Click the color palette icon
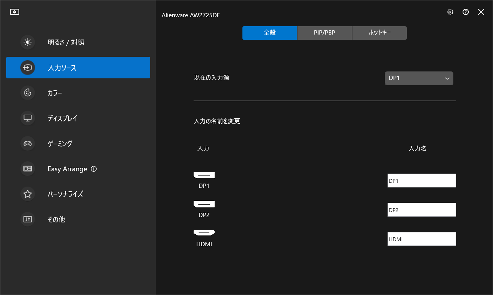 click(x=28, y=93)
